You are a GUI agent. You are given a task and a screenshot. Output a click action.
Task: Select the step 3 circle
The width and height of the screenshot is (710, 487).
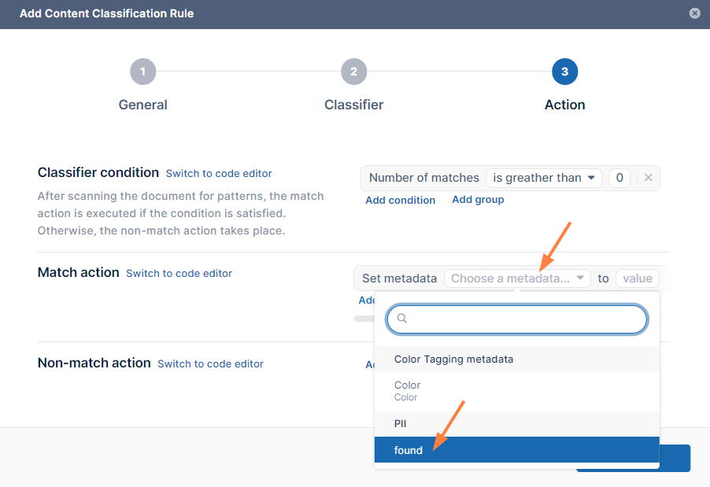[x=564, y=72]
